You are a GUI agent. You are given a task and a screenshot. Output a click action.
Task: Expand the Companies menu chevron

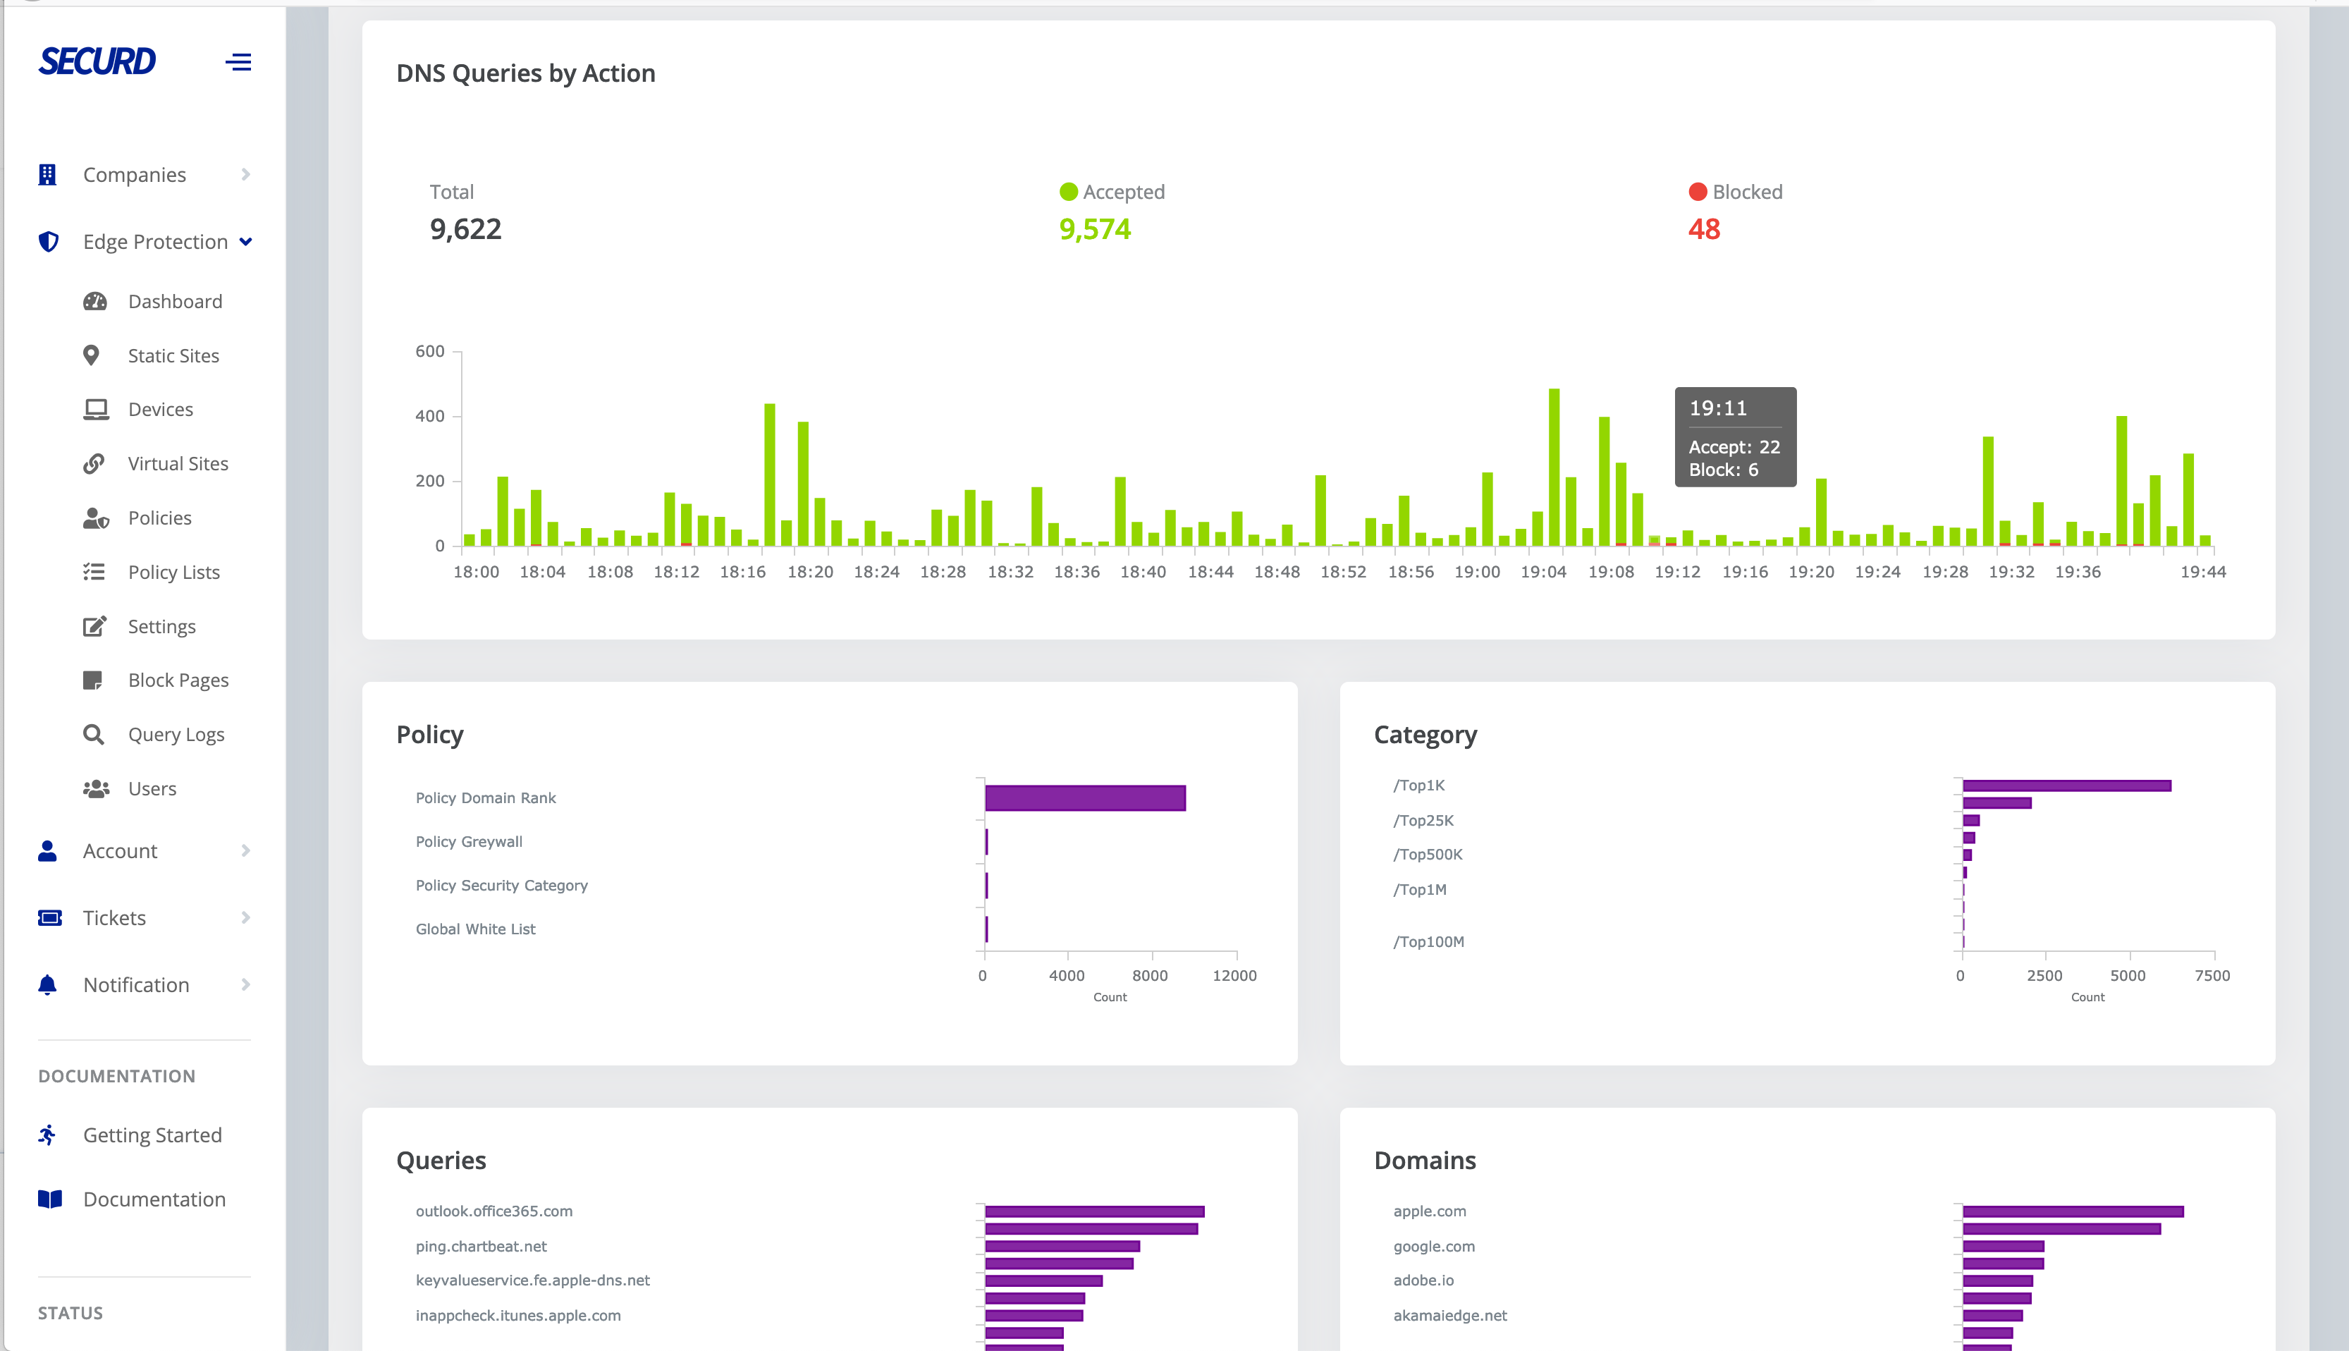pos(246,174)
